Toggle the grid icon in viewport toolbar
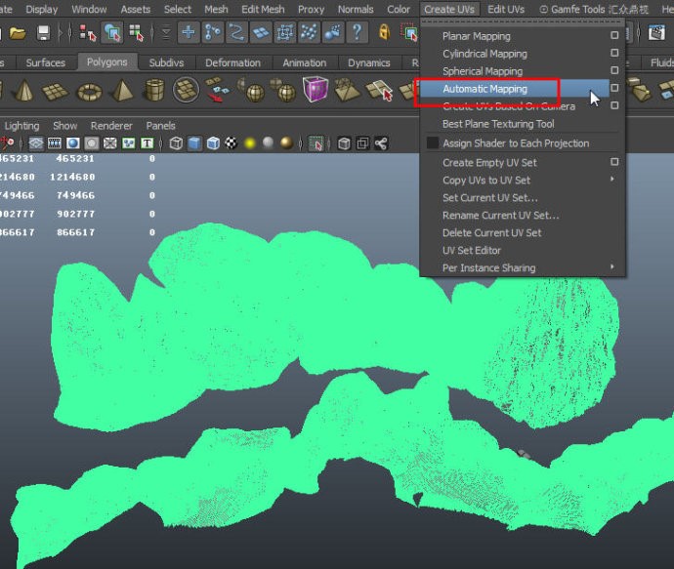Image resolution: width=674 pixels, height=569 pixels. (x=36, y=143)
